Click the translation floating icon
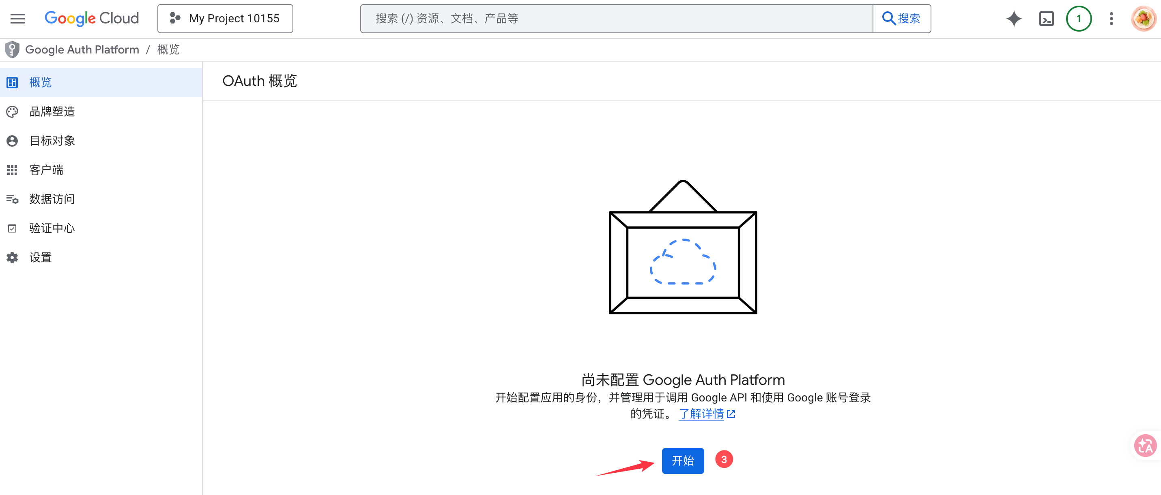This screenshot has width=1161, height=495. point(1145,446)
